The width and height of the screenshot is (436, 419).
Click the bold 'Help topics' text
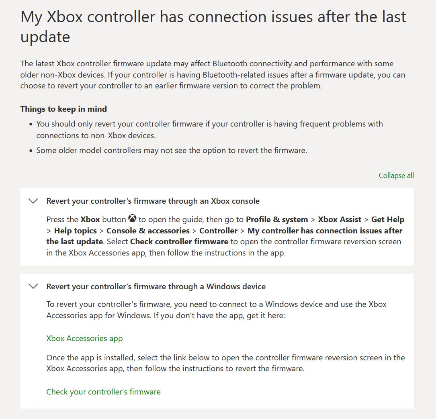[x=75, y=231]
